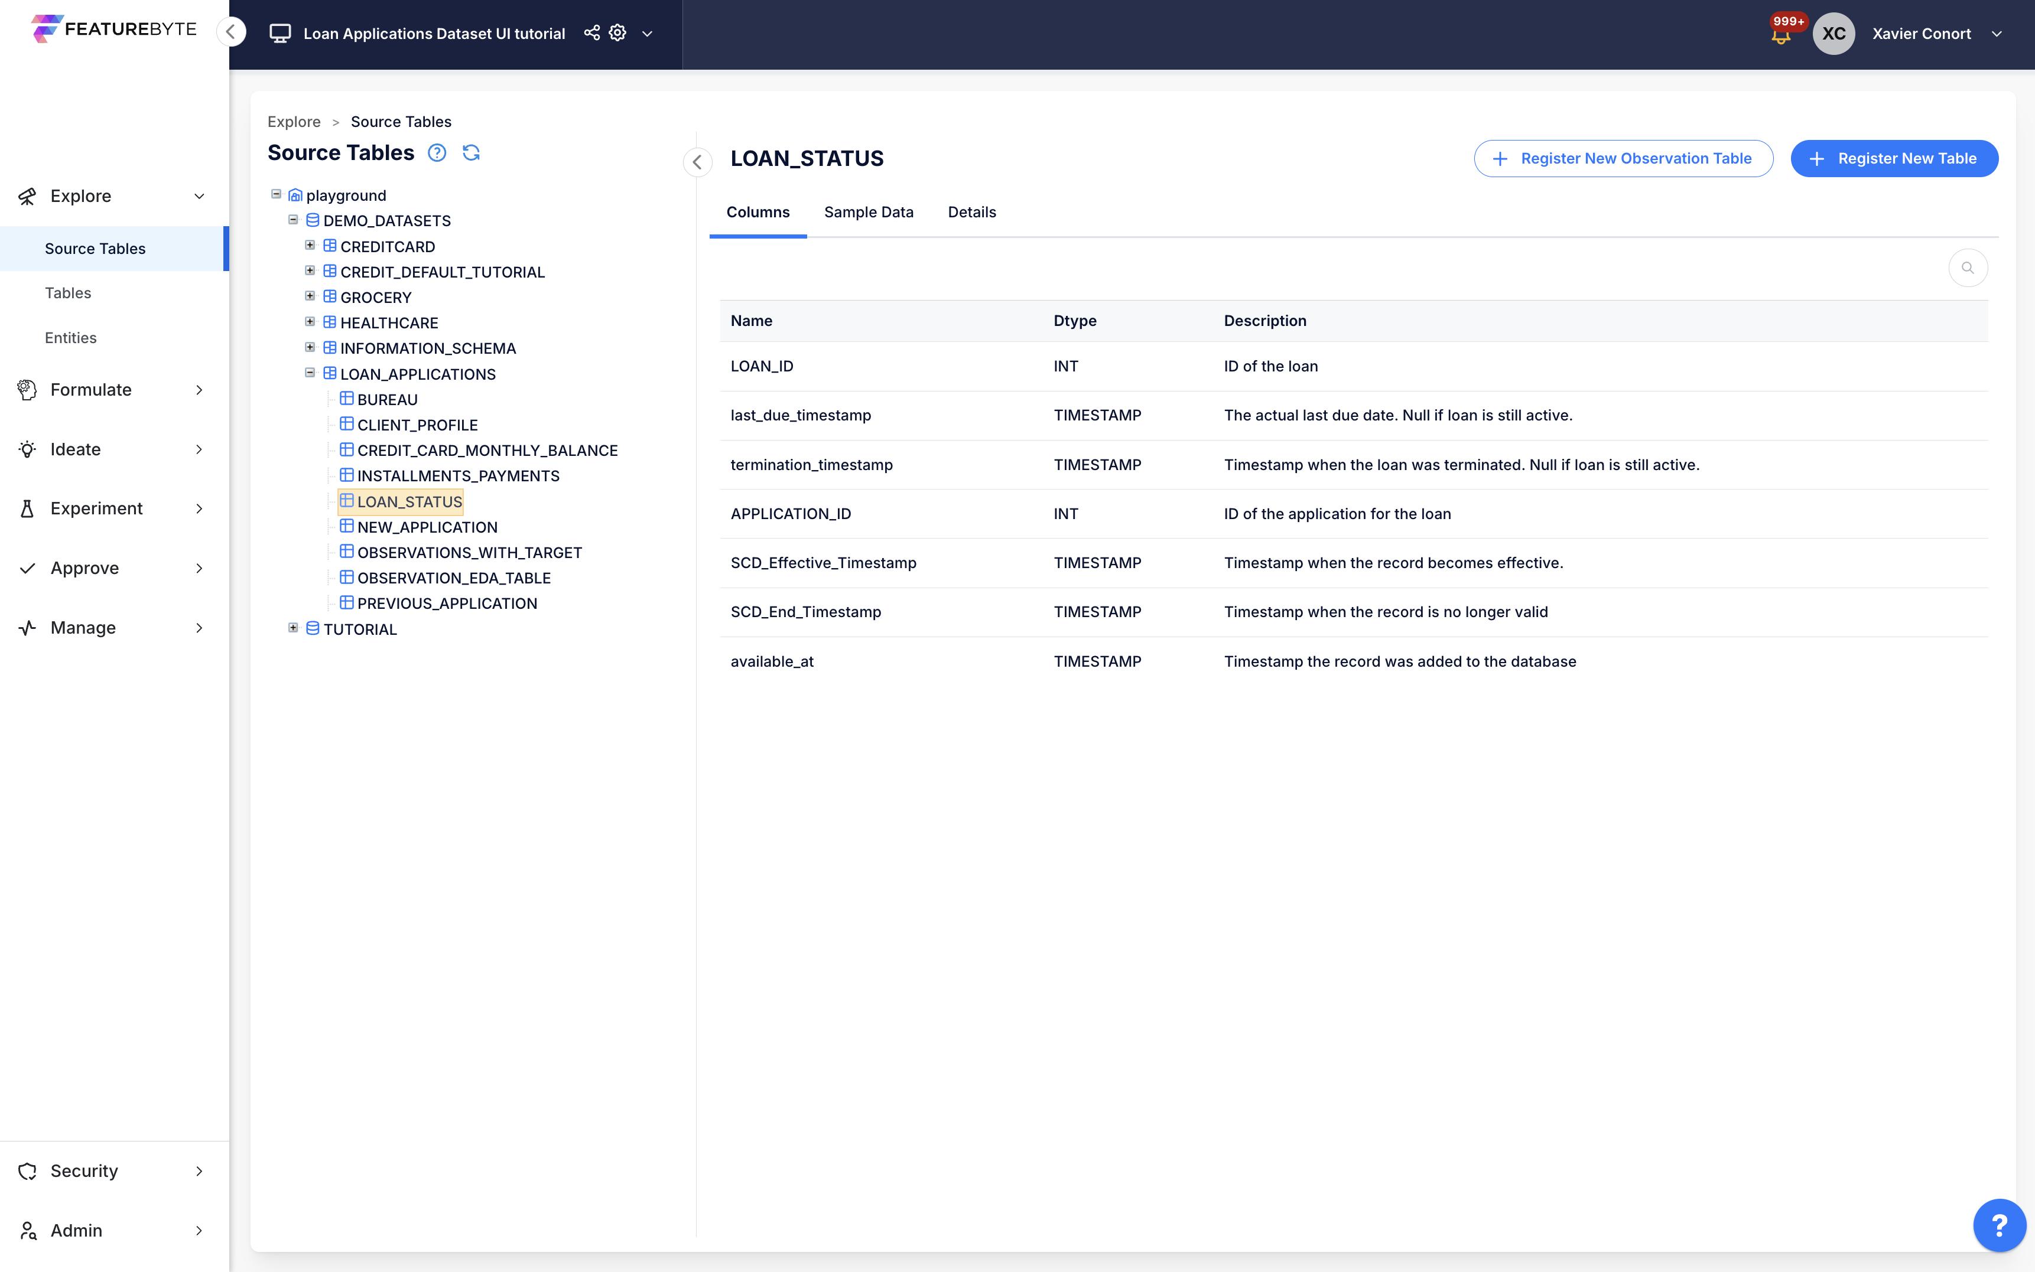The width and height of the screenshot is (2035, 1272).
Task: Select the CREDIT_CARD_MONTHLY_BALANCE table
Action: coord(479,450)
